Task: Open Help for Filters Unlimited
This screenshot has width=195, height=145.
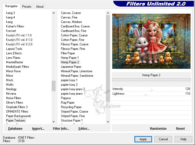Action: point(183,139)
